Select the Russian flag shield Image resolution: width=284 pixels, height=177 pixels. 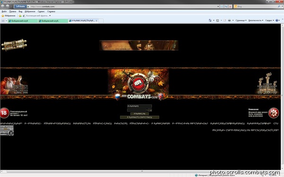tap(117, 97)
